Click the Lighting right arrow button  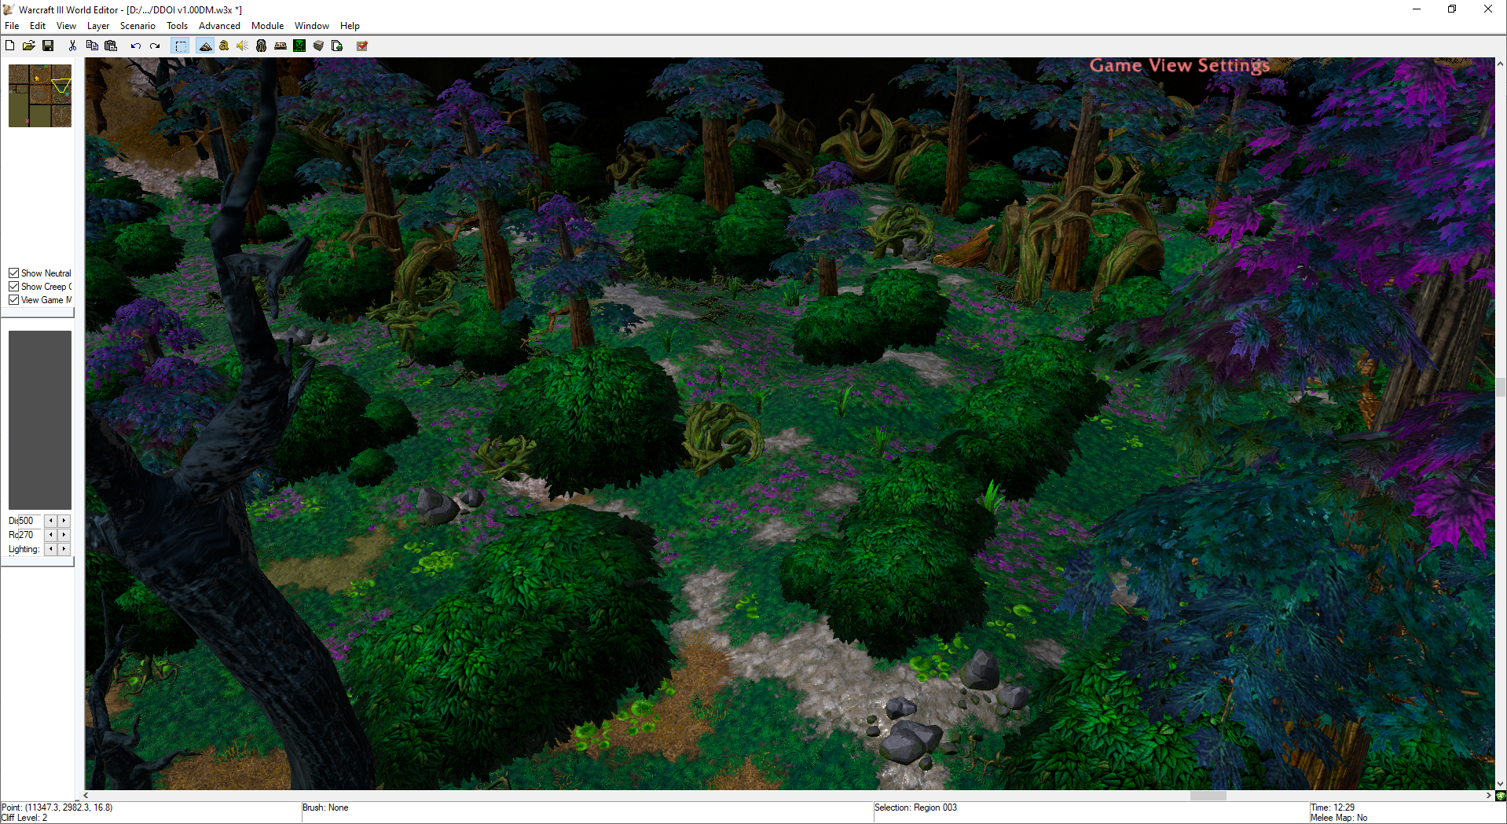tap(64, 549)
